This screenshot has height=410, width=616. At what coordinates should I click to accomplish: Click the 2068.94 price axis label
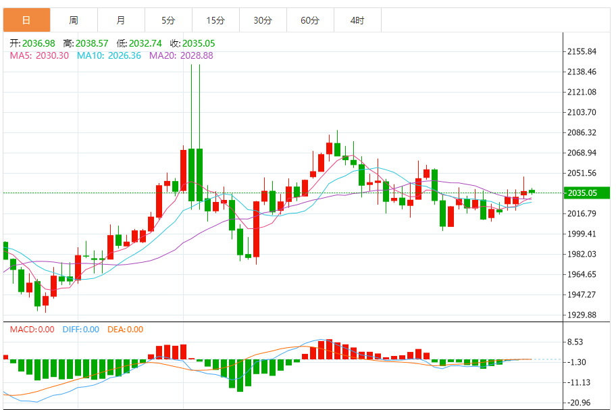click(x=582, y=153)
